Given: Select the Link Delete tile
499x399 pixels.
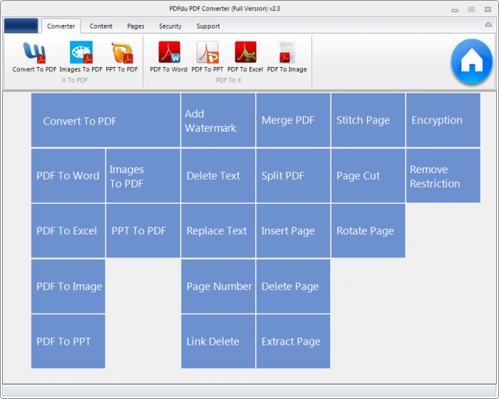Looking at the screenshot, I should coord(217,341).
